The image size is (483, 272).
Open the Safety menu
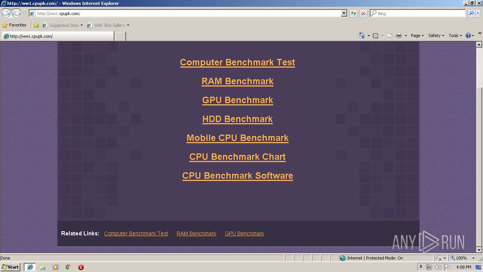[x=436, y=36]
